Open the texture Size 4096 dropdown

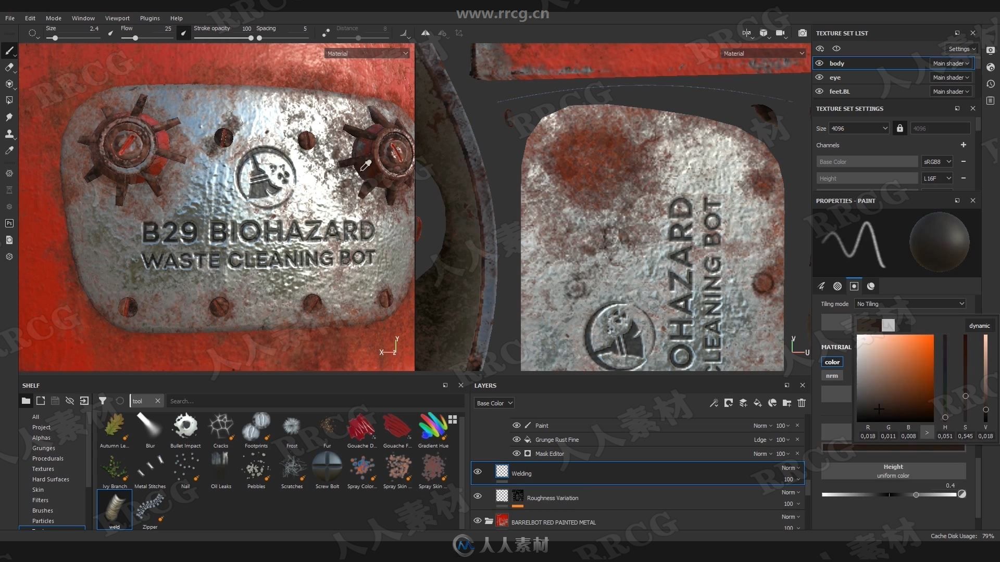click(859, 128)
